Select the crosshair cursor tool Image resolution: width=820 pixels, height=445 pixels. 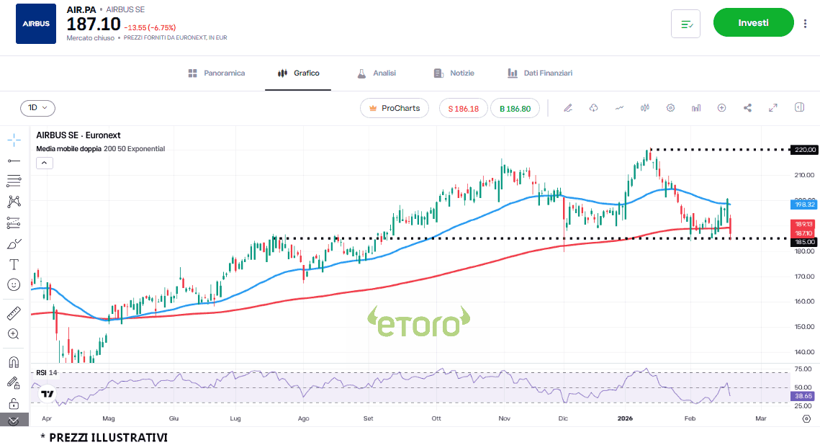pos(14,139)
